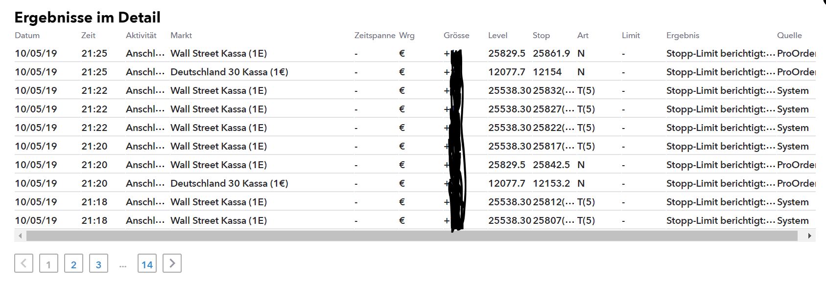This screenshot has width=826, height=281.
Task: Click the horizontal scrollbar right arrow
Action: [809, 236]
